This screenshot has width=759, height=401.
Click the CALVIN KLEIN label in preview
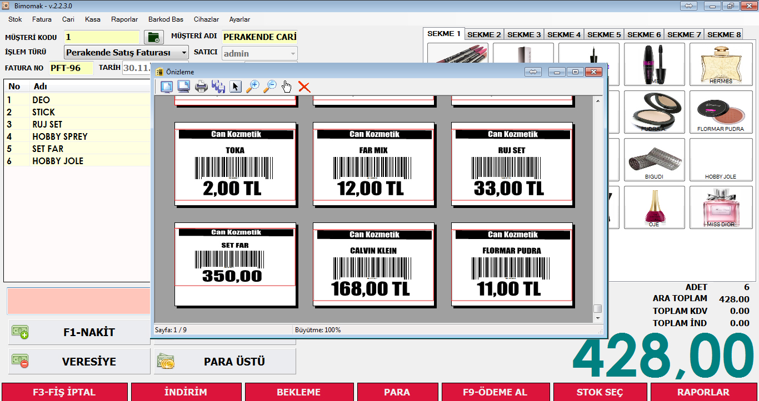point(373,264)
